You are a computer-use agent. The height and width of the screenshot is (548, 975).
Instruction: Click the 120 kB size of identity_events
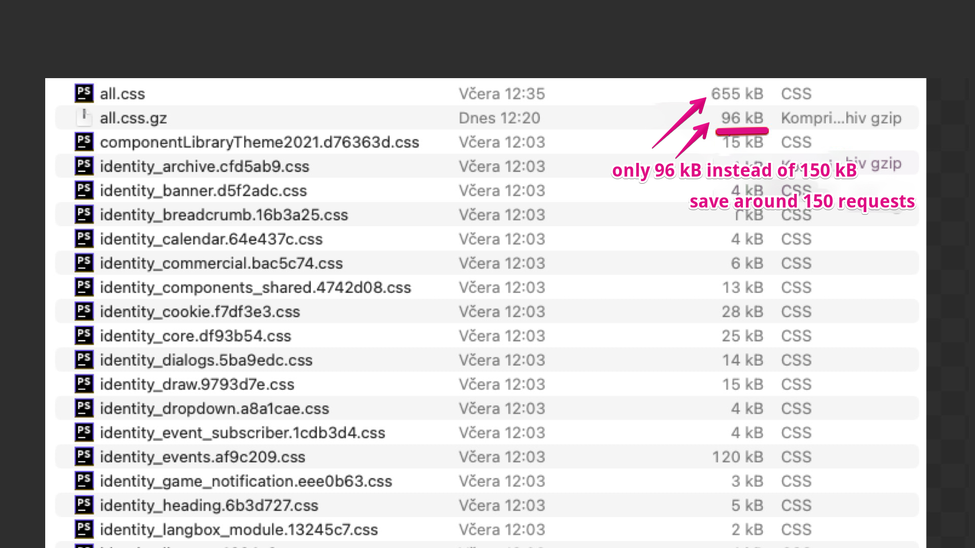click(737, 457)
